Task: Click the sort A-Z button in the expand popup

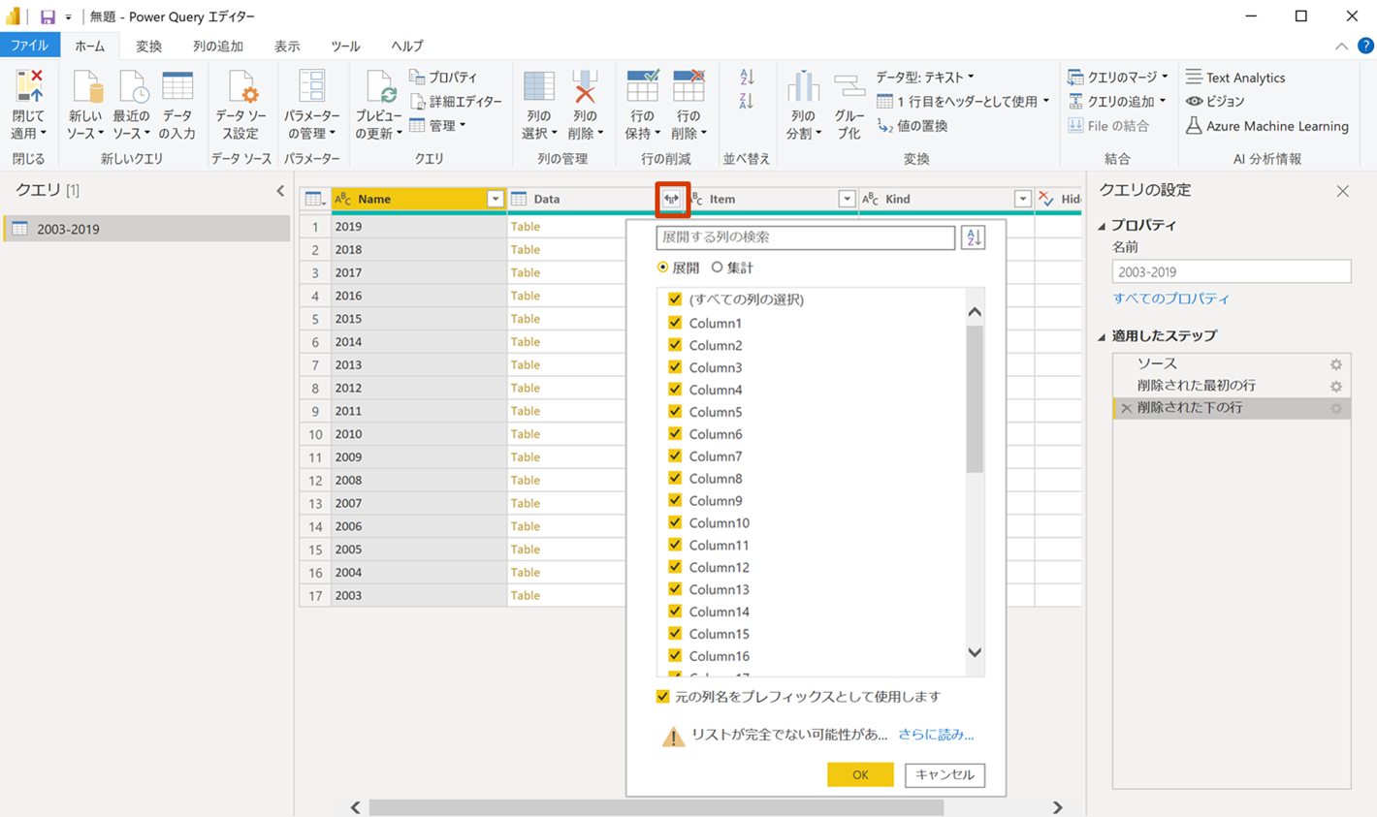Action: point(973,237)
